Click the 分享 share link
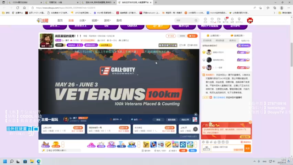 coord(182,45)
